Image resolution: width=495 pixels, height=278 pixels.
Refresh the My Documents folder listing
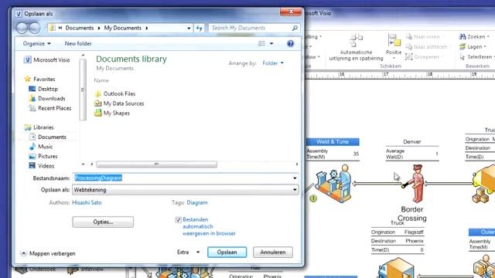coord(199,28)
